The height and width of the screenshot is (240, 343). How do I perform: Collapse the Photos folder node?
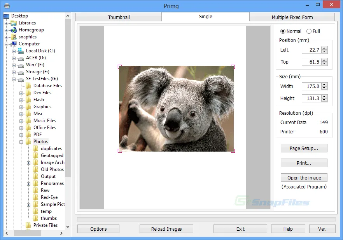tap(21, 142)
